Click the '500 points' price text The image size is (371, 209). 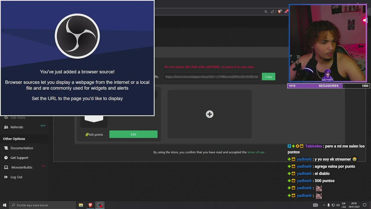point(96,134)
